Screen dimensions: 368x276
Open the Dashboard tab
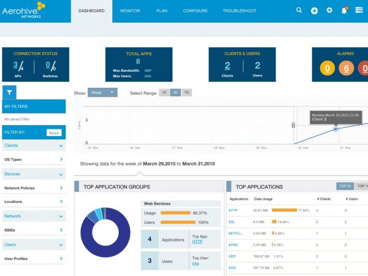click(x=91, y=11)
